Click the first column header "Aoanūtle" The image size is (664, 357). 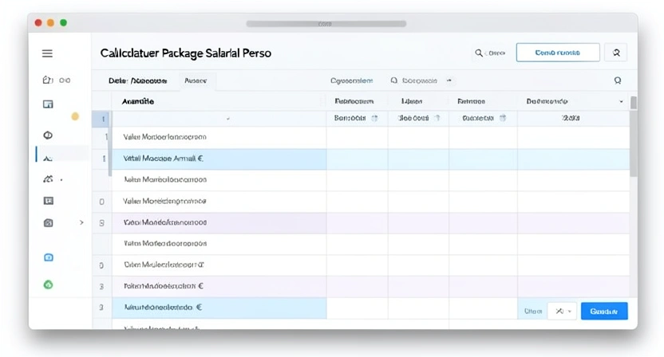[137, 101]
